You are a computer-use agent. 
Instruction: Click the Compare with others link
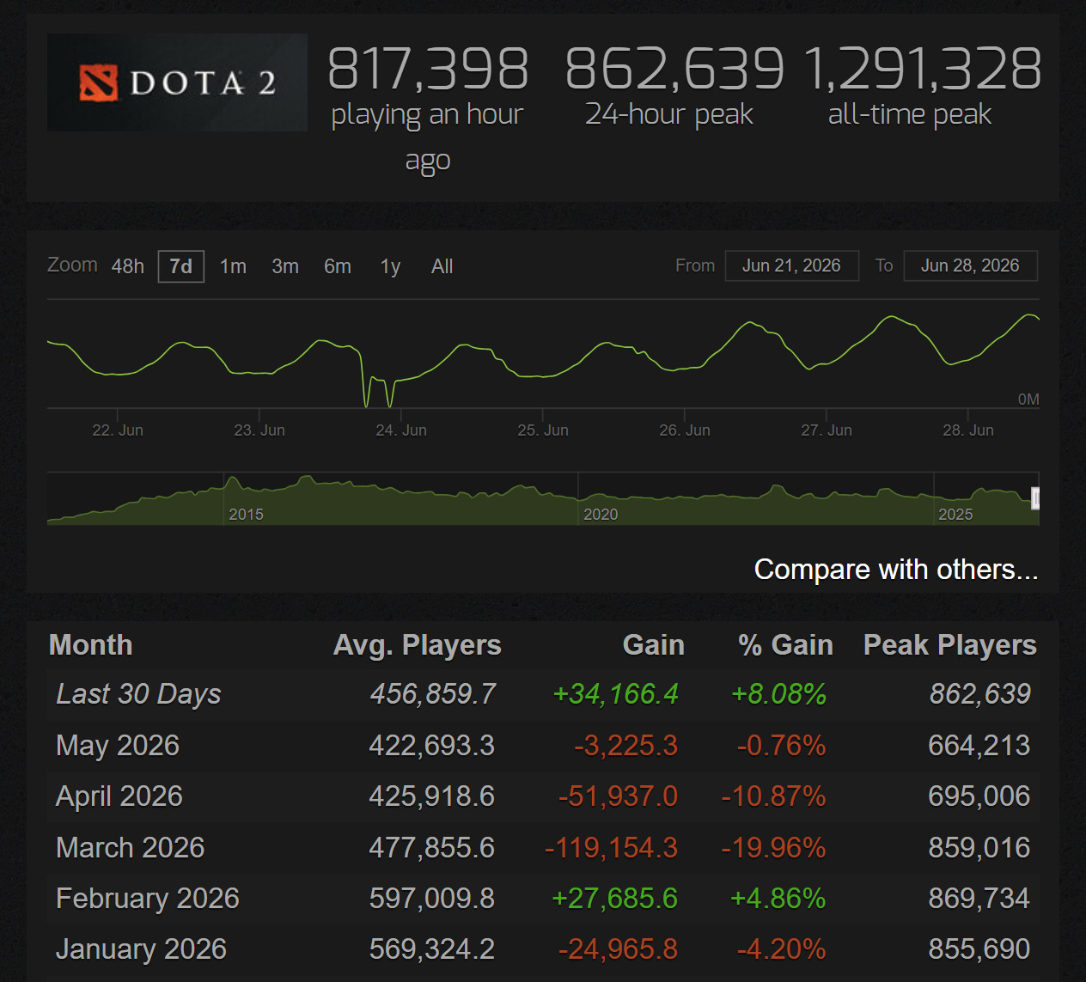[x=896, y=569]
